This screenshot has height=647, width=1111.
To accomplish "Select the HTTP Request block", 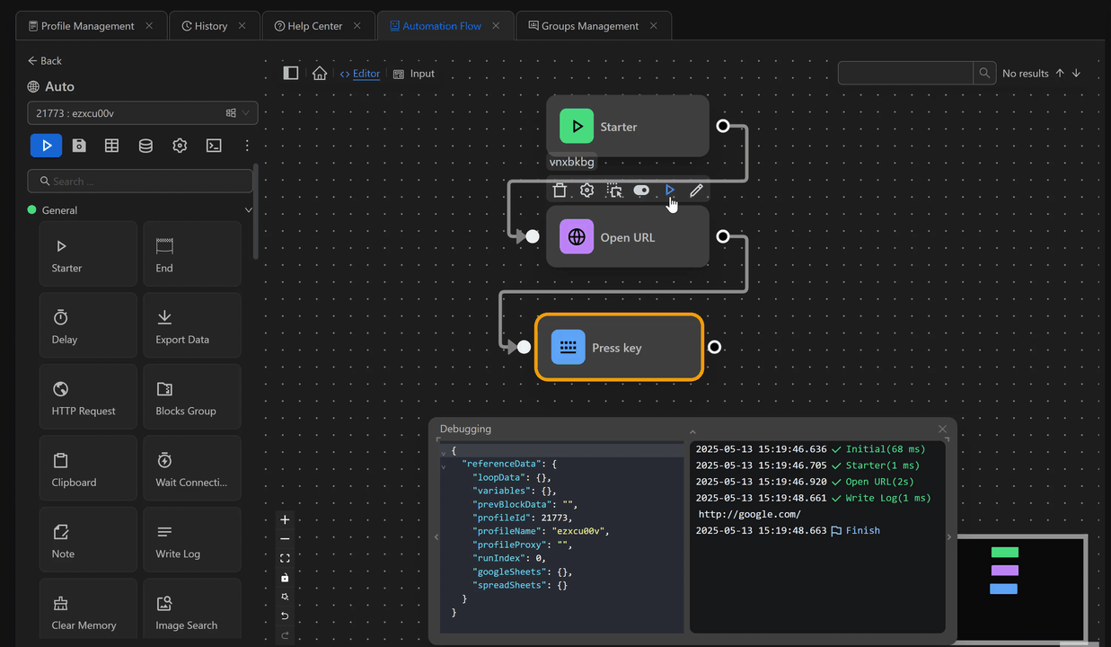I will click(x=87, y=396).
